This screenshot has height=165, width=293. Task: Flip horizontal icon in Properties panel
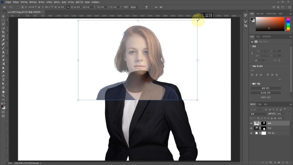tap(275, 60)
